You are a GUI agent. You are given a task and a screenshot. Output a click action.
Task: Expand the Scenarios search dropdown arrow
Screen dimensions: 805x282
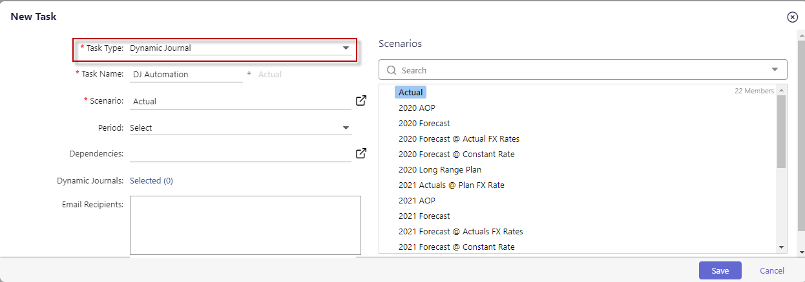coord(775,70)
